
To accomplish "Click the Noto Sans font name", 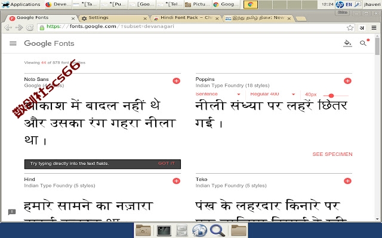I will pos(36,79).
